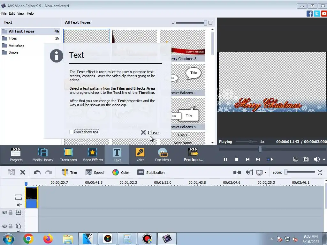Click the preview volume speaker icon

[316, 160]
